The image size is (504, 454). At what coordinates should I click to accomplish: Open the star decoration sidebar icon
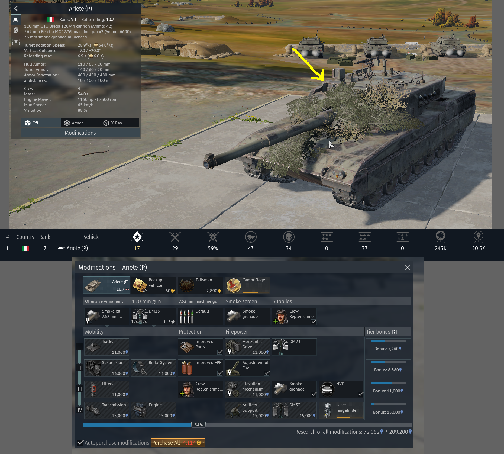coord(16,41)
